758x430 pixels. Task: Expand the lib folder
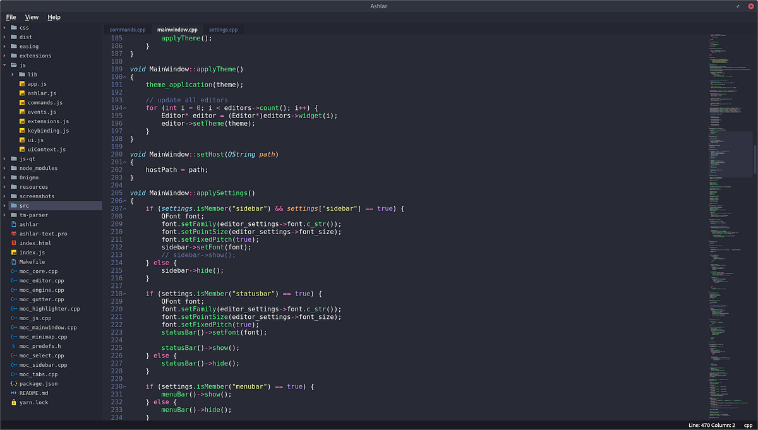pos(13,74)
